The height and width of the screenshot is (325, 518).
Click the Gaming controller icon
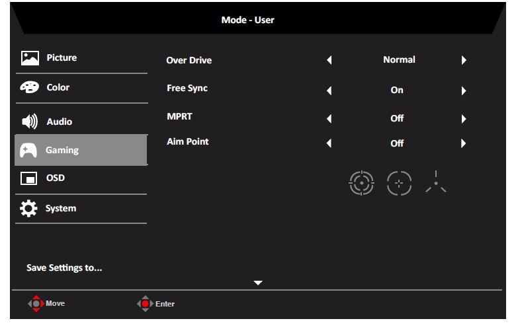tap(29, 151)
